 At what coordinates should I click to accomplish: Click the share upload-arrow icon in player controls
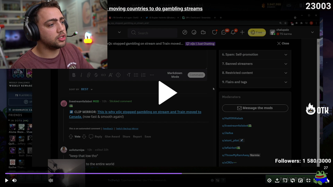coord(277,180)
